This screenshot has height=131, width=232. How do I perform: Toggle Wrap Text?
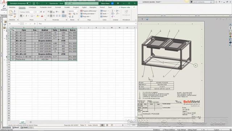pyautogui.click(x=63, y=12)
